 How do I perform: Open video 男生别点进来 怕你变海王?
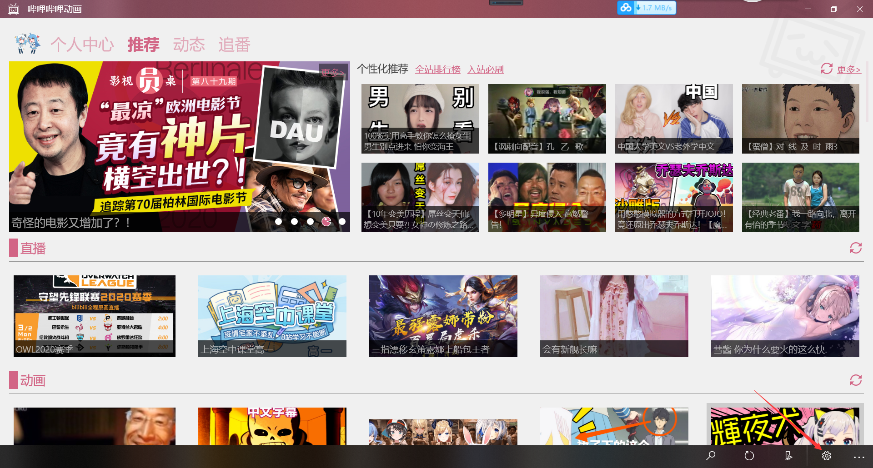420,119
